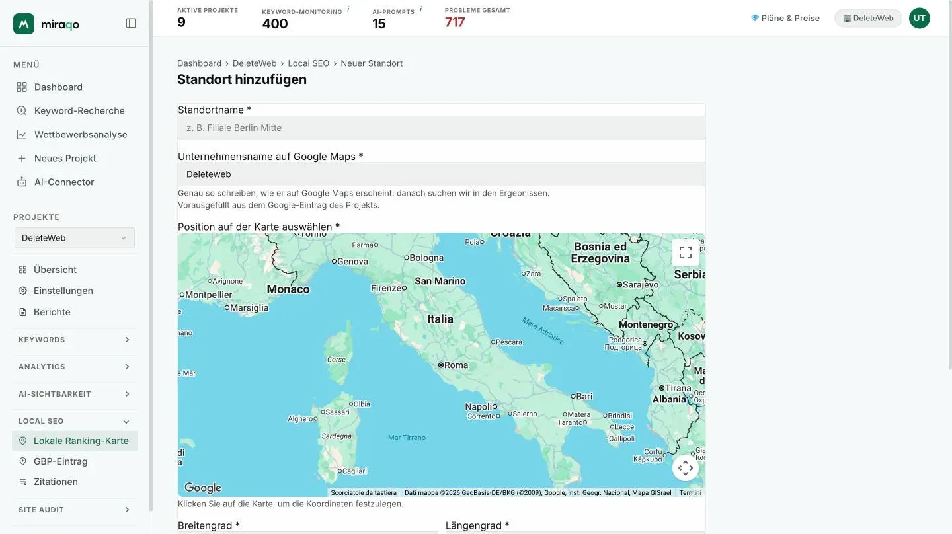Open Zitationen

pyautogui.click(x=74, y=482)
